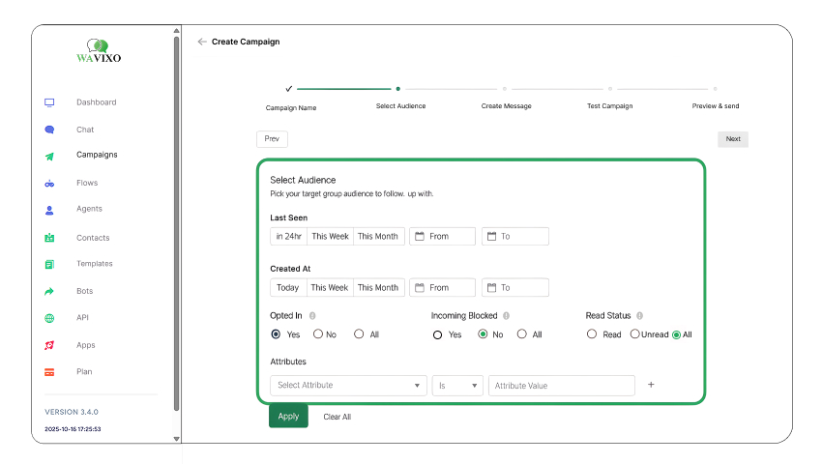Click the Next button
Image resolution: width=822 pixels, height=464 pixels.
pyautogui.click(x=733, y=139)
